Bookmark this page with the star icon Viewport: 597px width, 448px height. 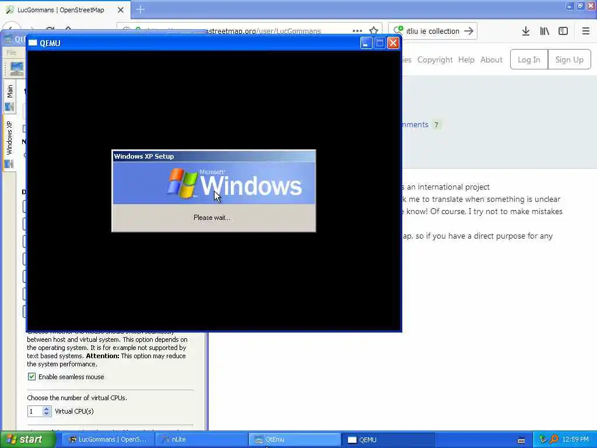click(x=374, y=31)
